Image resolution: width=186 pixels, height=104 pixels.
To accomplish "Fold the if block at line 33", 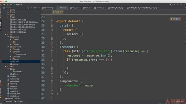I will [52, 60].
